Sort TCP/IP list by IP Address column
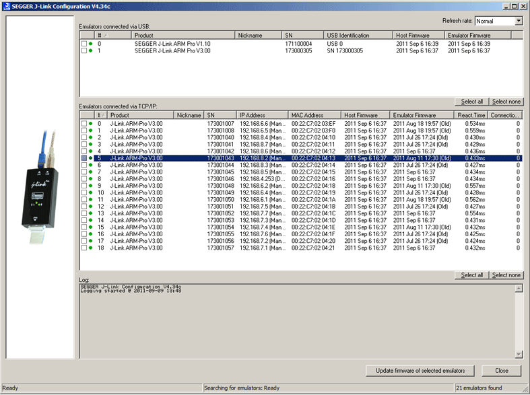The image size is (530, 395). tap(262, 115)
